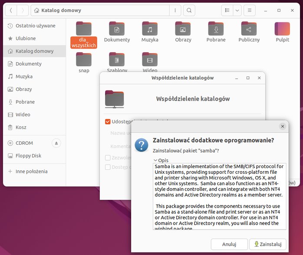
Task: Toggle the Dostęp guest access checkbox
Action: pyautogui.click(x=108, y=167)
